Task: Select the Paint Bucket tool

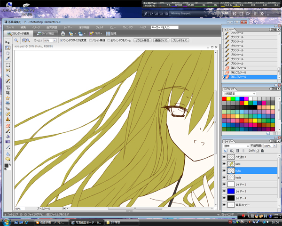Action: (x=8, y=137)
